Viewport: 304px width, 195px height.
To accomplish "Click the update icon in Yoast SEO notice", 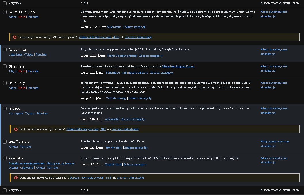I will coord(16,178).
